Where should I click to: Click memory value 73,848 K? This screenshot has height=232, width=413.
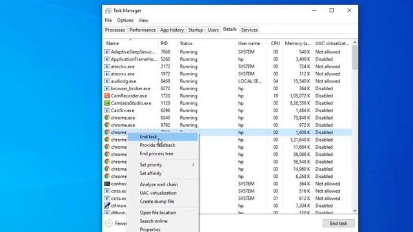[x=302, y=118]
